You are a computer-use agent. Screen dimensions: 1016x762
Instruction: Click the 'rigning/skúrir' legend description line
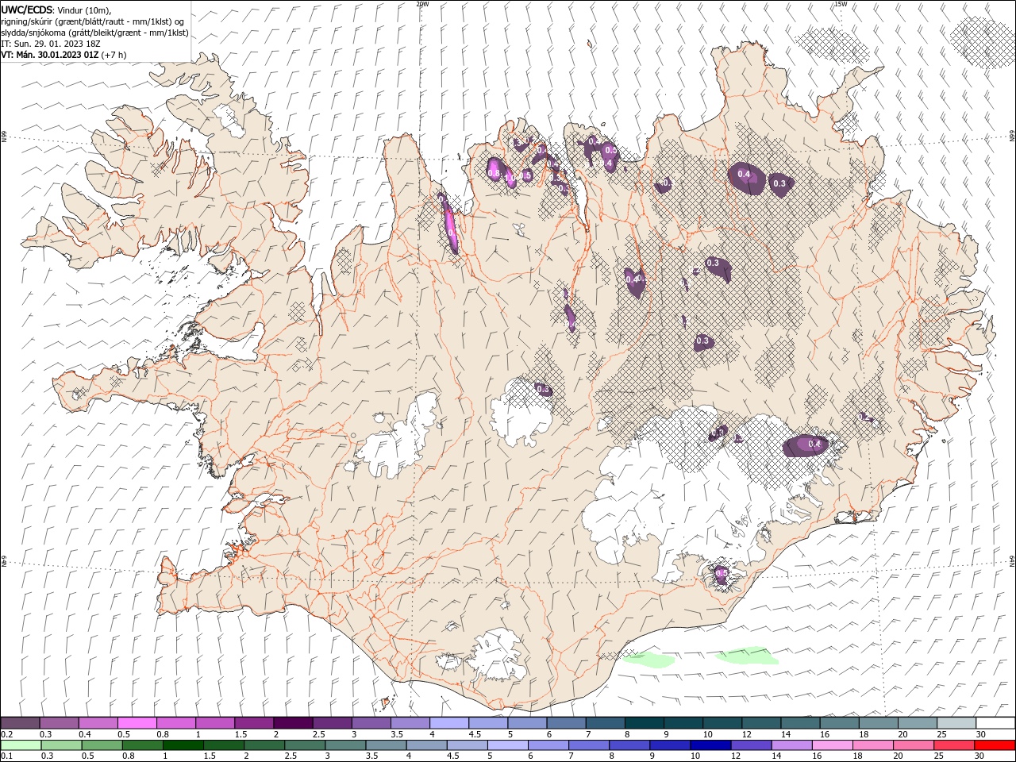click(x=93, y=21)
